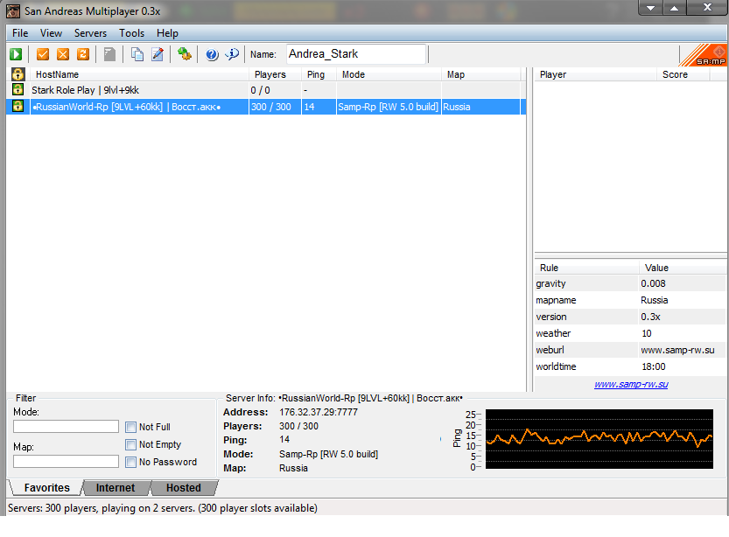This screenshot has height=537, width=729.
Task: Click the Score column header
Action: (x=683, y=74)
